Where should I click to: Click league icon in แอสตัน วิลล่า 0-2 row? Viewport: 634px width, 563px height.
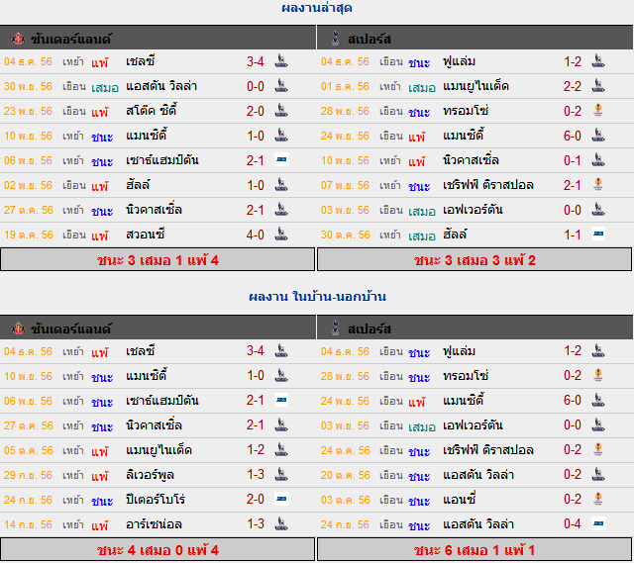click(598, 474)
